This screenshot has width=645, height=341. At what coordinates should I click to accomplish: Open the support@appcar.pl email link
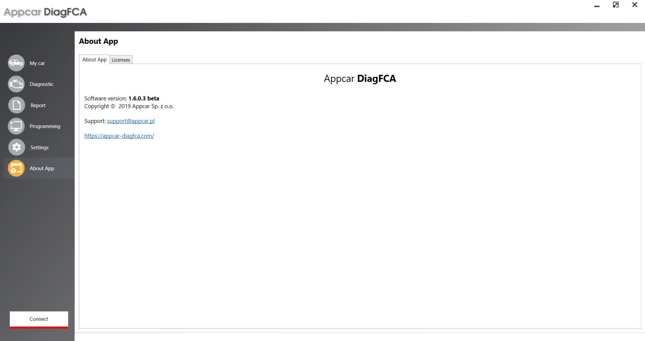click(x=131, y=121)
